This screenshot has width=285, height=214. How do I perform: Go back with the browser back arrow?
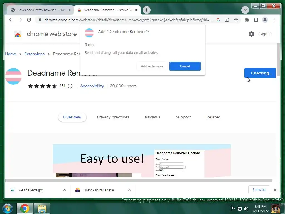click(11, 20)
